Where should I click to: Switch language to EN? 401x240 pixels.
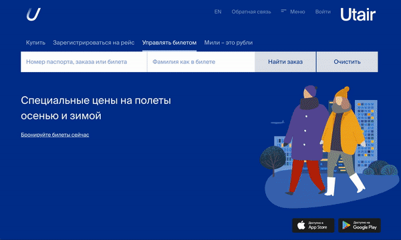218,12
